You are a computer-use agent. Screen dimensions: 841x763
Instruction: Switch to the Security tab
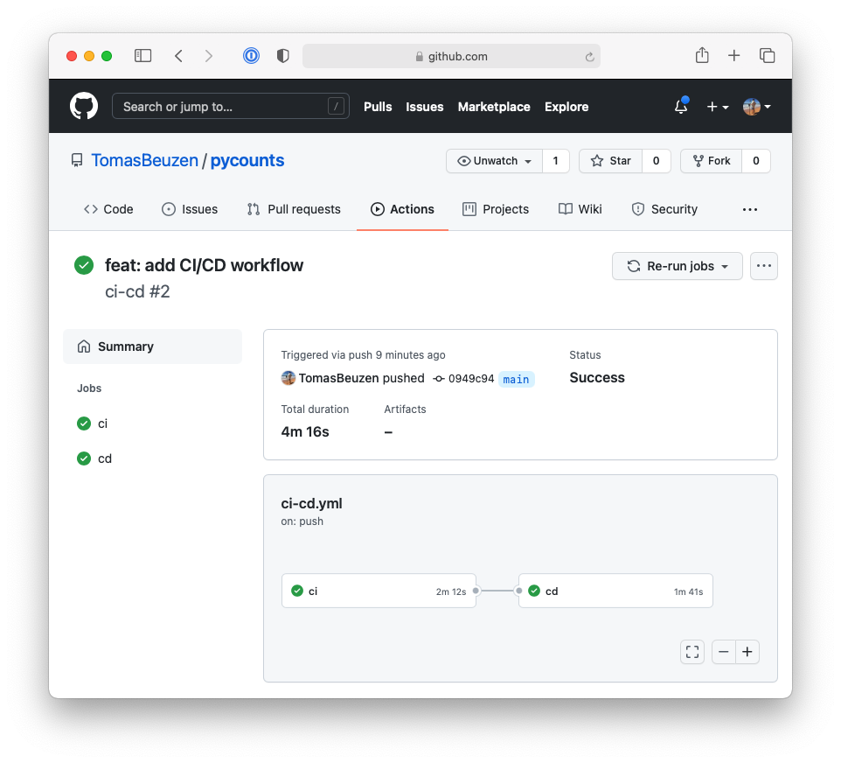point(664,209)
